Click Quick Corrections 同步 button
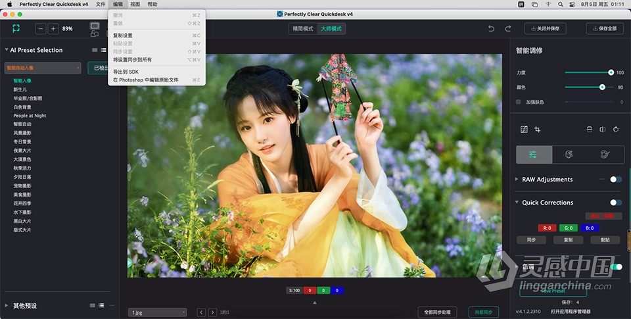Image resolution: width=631 pixels, height=319 pixels. point(531,239)
